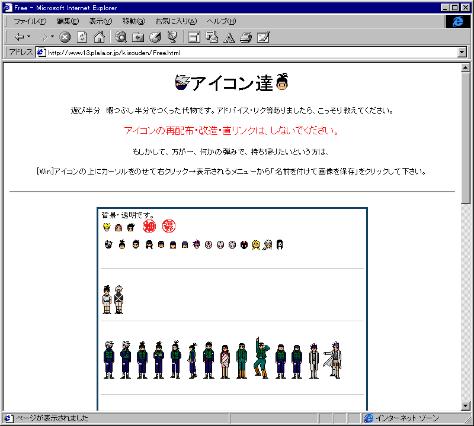
Task: Click the blonde spiky-haired head icon
Action: [107, 227]
